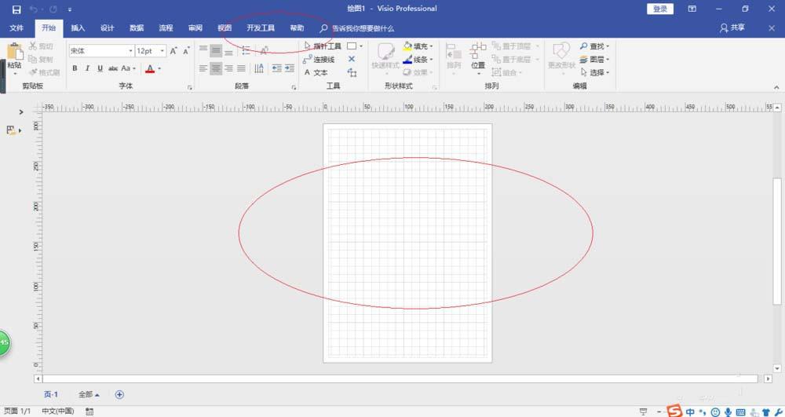785x417 pixels.
Task: Select align middle paragraph icon
Action: point(216,50)
